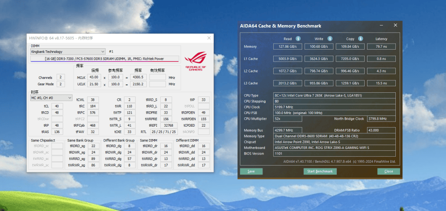Click the CPU Multiplier 52x field
This screenshot has width=446, height=211.
coord(288,119)
